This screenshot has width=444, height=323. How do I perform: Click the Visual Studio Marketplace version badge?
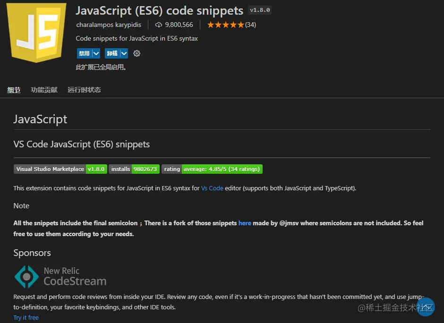click(60, 169)
